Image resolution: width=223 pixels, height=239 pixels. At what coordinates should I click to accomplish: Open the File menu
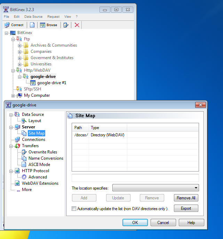(x=6, y=17)
